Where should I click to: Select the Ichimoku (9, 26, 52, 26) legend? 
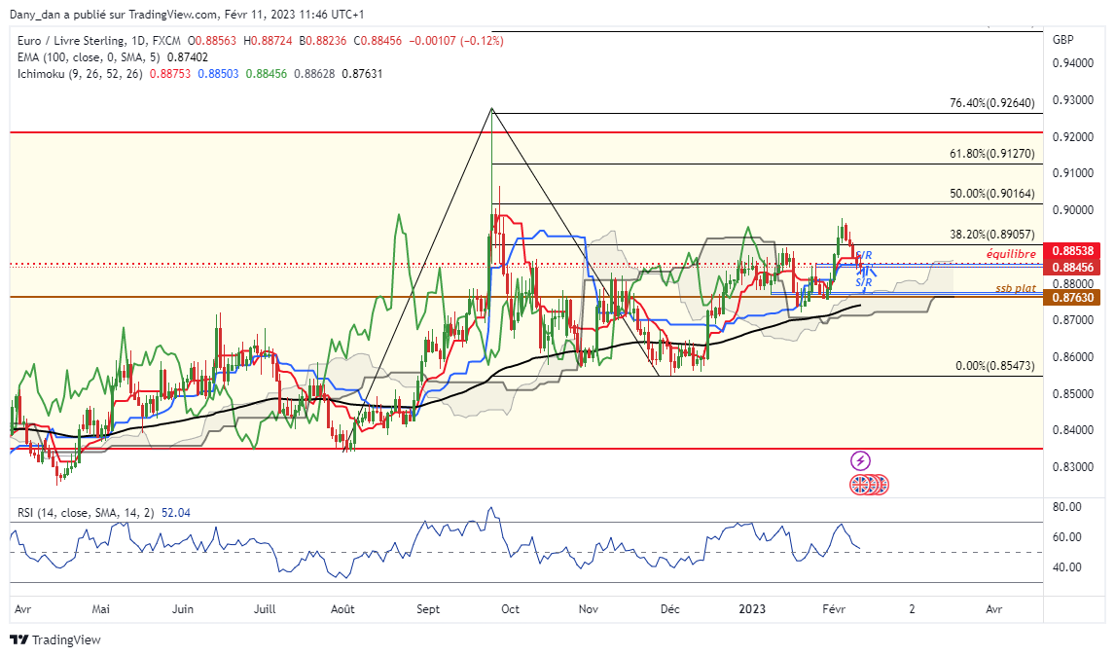[x=80, y=73]
